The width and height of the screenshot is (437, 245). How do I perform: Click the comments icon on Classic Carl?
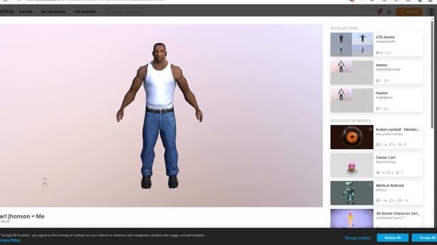click(389, 173)
